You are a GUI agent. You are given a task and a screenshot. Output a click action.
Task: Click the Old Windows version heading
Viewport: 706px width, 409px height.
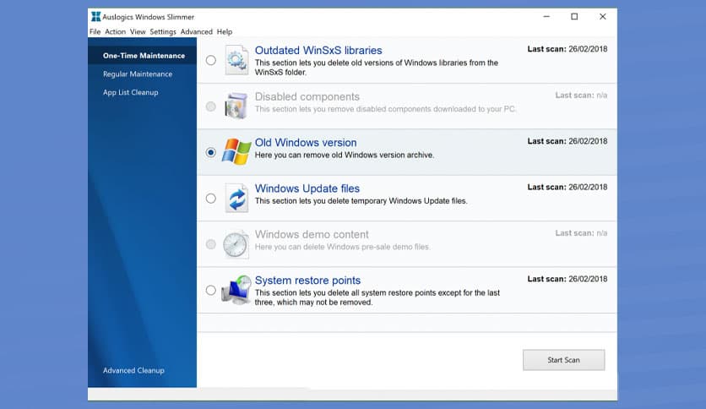click(x=306, y=142)
